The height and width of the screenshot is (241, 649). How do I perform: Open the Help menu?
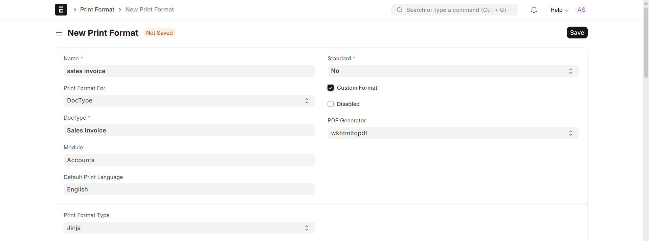(559, 10)
